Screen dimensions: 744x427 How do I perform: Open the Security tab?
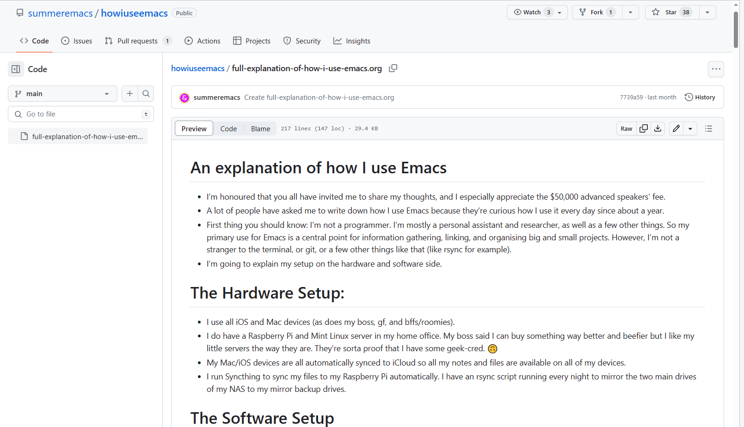pyautogui.click(x=302, y=41)
